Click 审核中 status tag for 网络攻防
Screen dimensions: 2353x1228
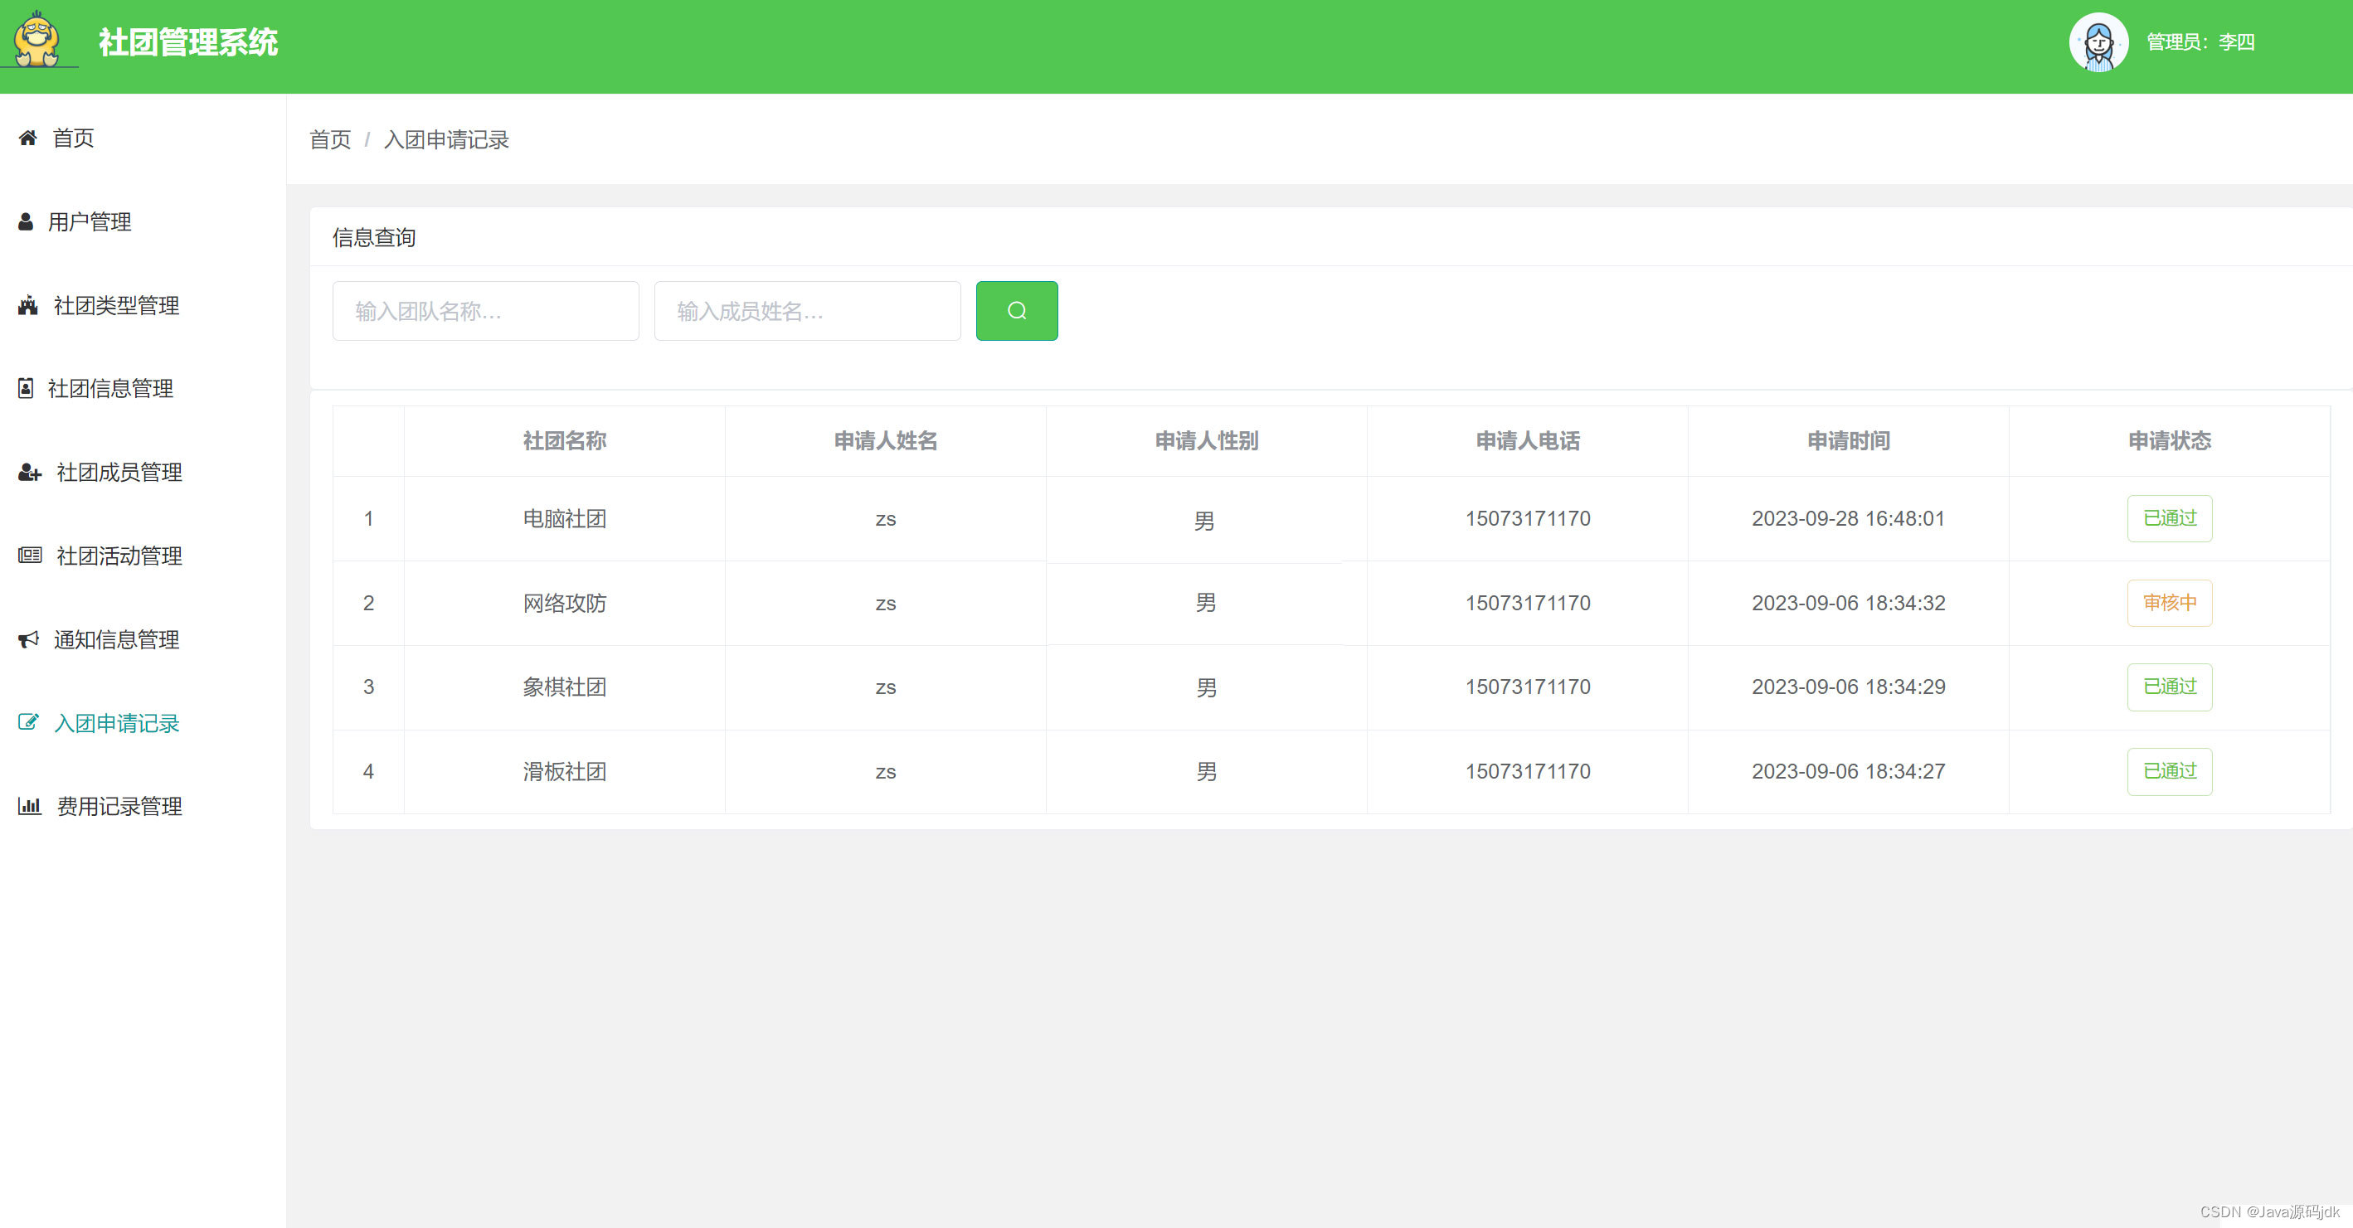coord(2170,603)
